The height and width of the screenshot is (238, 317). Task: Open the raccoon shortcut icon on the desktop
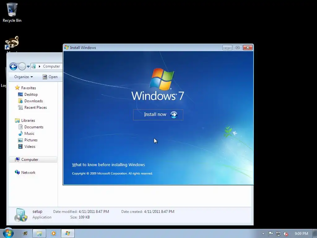[x=12, y=43]
